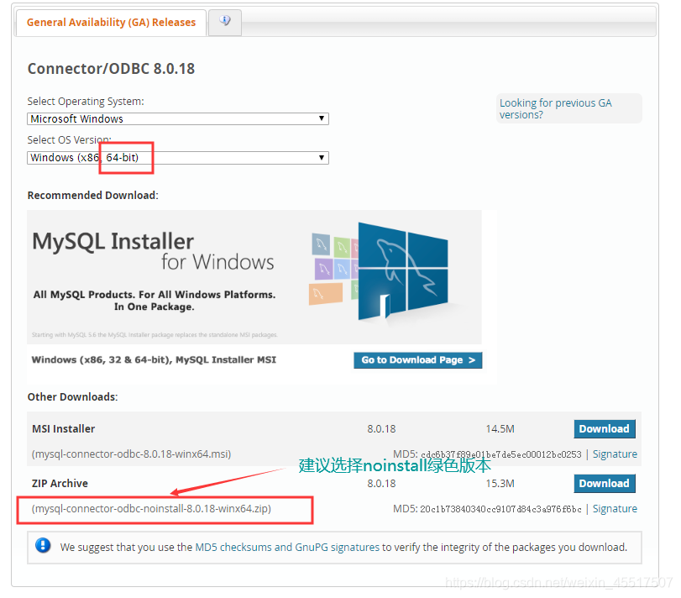This screenshot has width=681, height=598.
Task: Click the MySQL Installer for Windows banner
Action: click(254, 277)
